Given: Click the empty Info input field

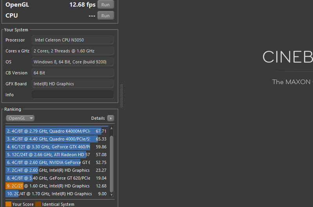Looking at the screenshot, I should click(73, 95).
